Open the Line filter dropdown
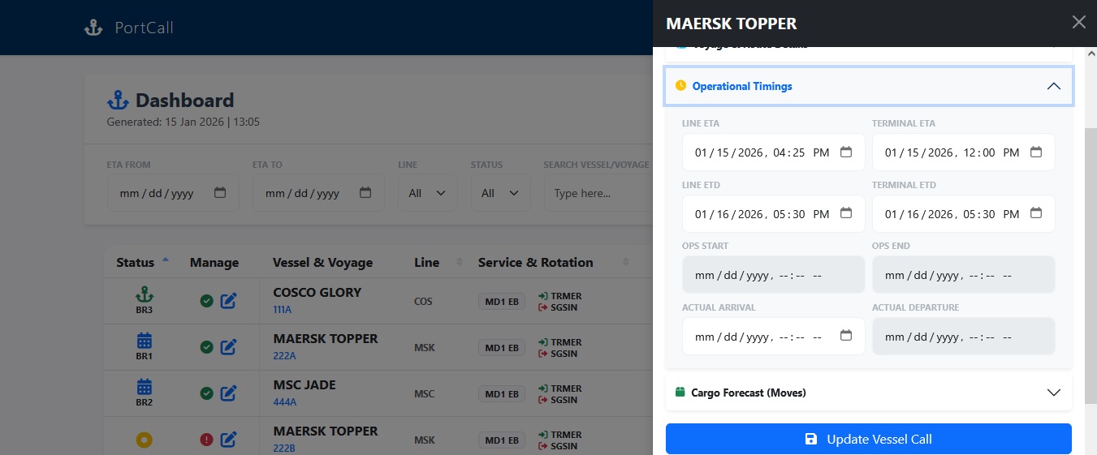Image resolution: width=1097 pixels, height=455 pixels. click(x=427, y=193)
